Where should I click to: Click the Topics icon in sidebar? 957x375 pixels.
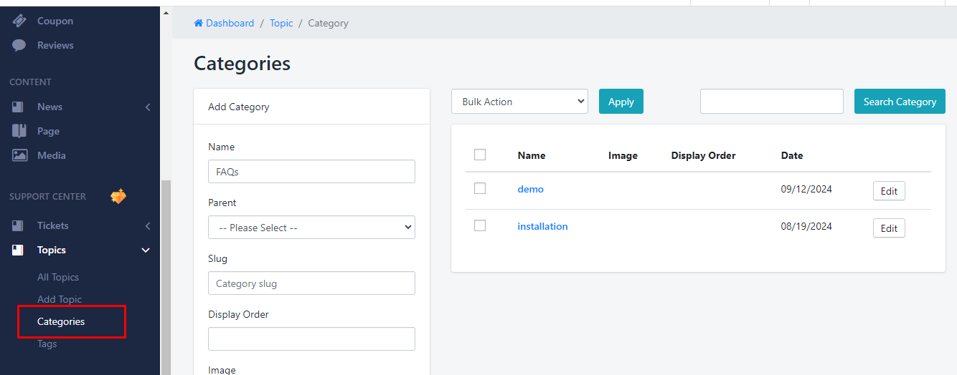pyautogui.click(x=19, y=250)
